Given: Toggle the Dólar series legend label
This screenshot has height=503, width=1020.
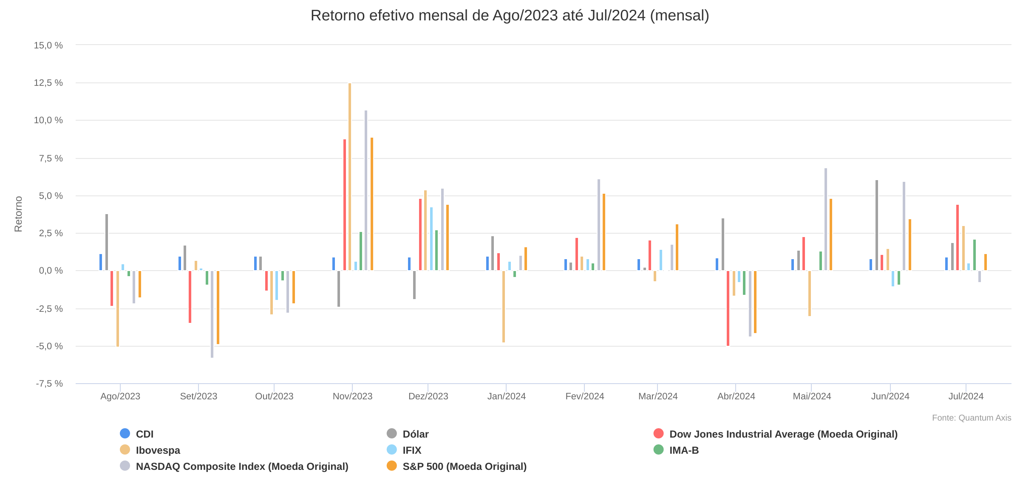Looking at the screenshot, I should pos(416,434).
